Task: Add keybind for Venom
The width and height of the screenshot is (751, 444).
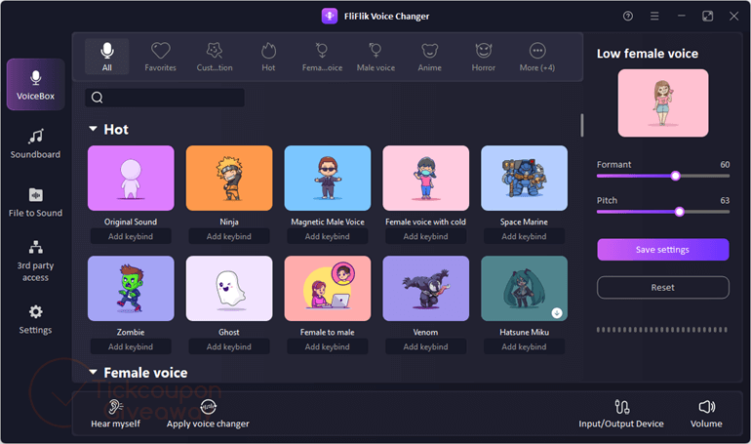Action: [426, 346]
